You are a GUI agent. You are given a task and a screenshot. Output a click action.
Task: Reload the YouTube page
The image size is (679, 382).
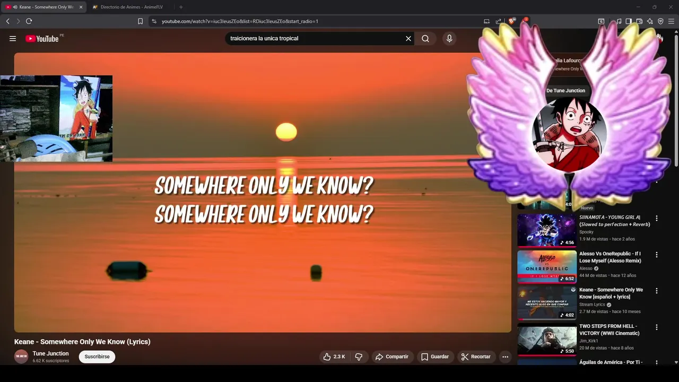[29, 21]
